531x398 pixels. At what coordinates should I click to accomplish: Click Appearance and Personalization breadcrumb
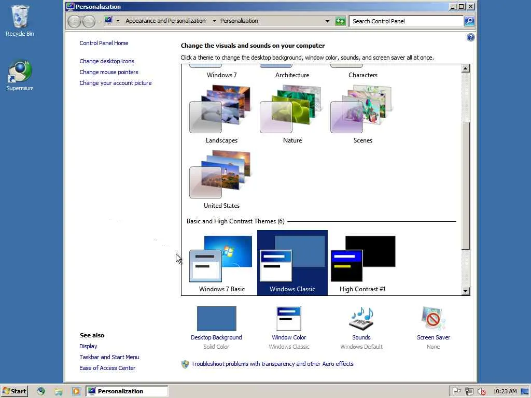165,21
